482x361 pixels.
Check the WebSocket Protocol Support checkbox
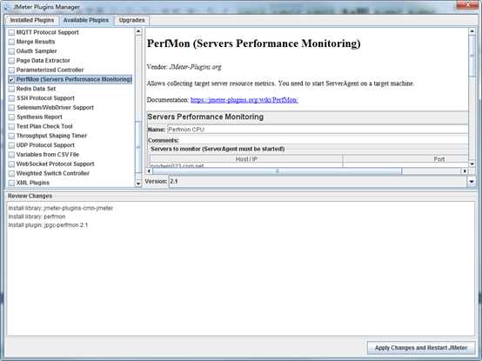point(11,164)
